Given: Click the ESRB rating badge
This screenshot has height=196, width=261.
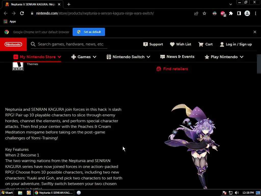Looking at the screenshot, I should (x=18, y=66).
